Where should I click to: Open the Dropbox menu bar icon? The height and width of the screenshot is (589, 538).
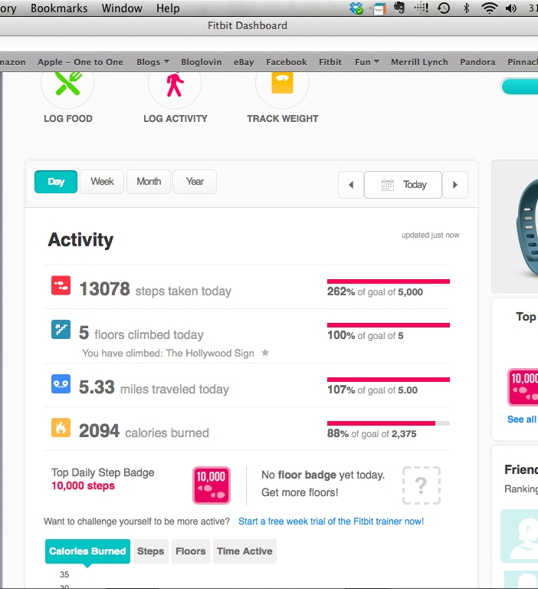pyautogui.click(x=356, y=8)
